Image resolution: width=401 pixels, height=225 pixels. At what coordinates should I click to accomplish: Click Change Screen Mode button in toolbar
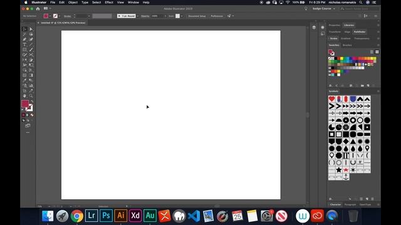(28, 126)
